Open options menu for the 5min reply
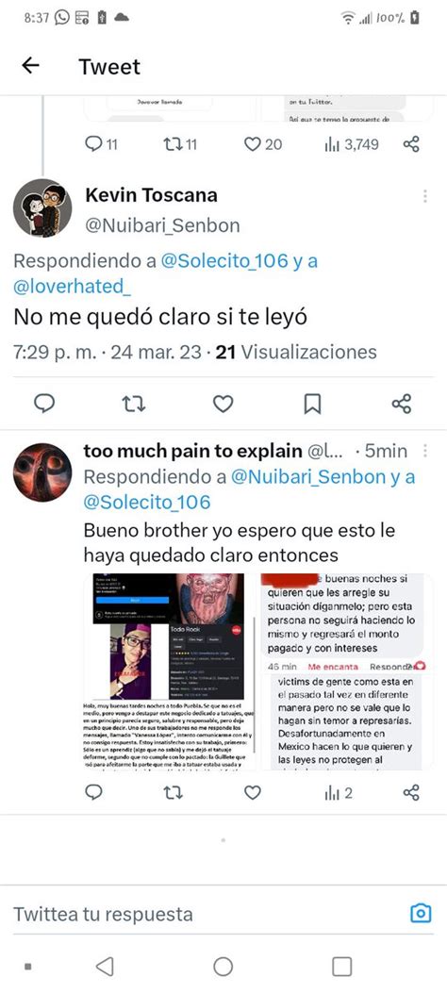Screen dimensions: 447x993 (425, 451)
